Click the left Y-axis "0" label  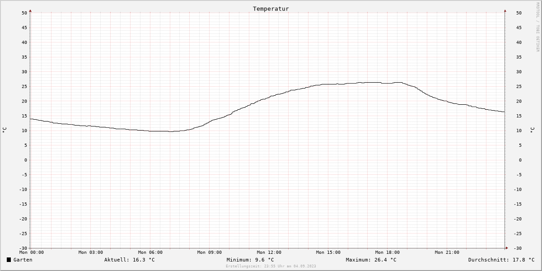pos(26,160)
